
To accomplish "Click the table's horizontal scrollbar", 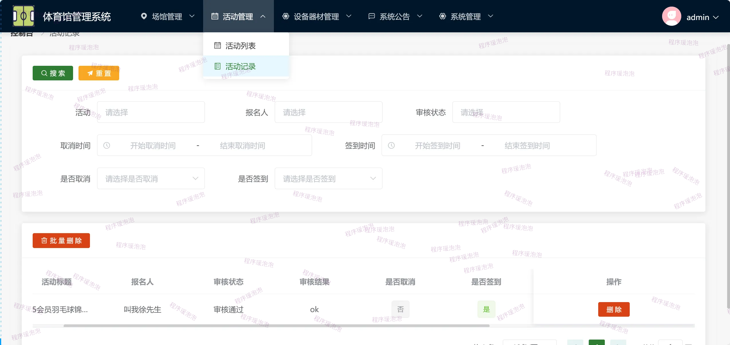I will pyautogui.click(x=276, y=326).
